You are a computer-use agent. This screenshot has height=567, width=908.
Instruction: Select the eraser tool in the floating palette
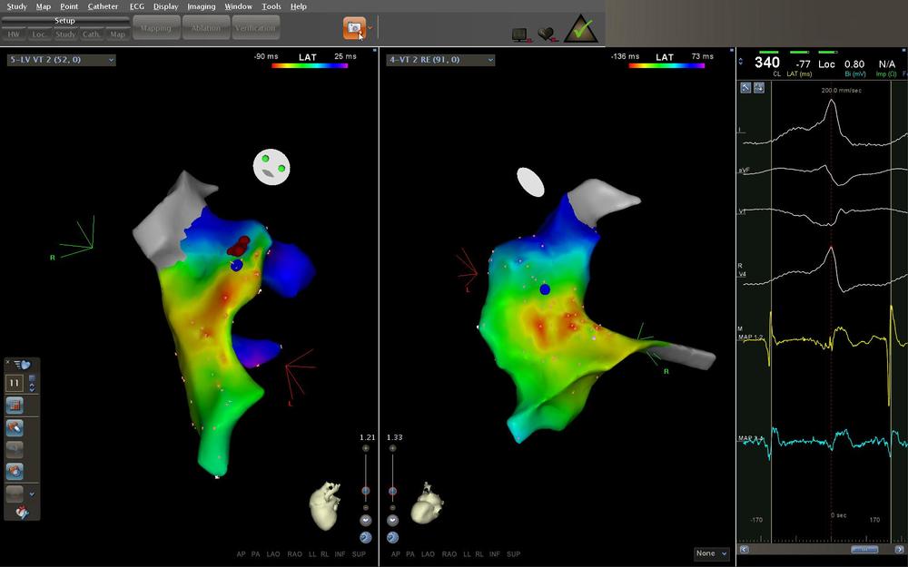pos(15,427)
